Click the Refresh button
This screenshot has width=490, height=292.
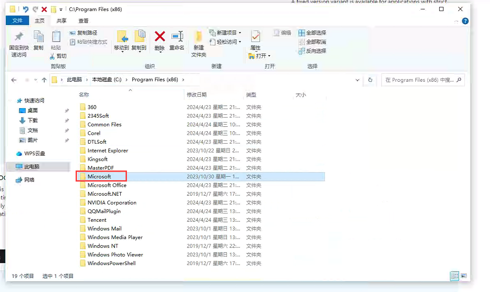tap(370, 80)
